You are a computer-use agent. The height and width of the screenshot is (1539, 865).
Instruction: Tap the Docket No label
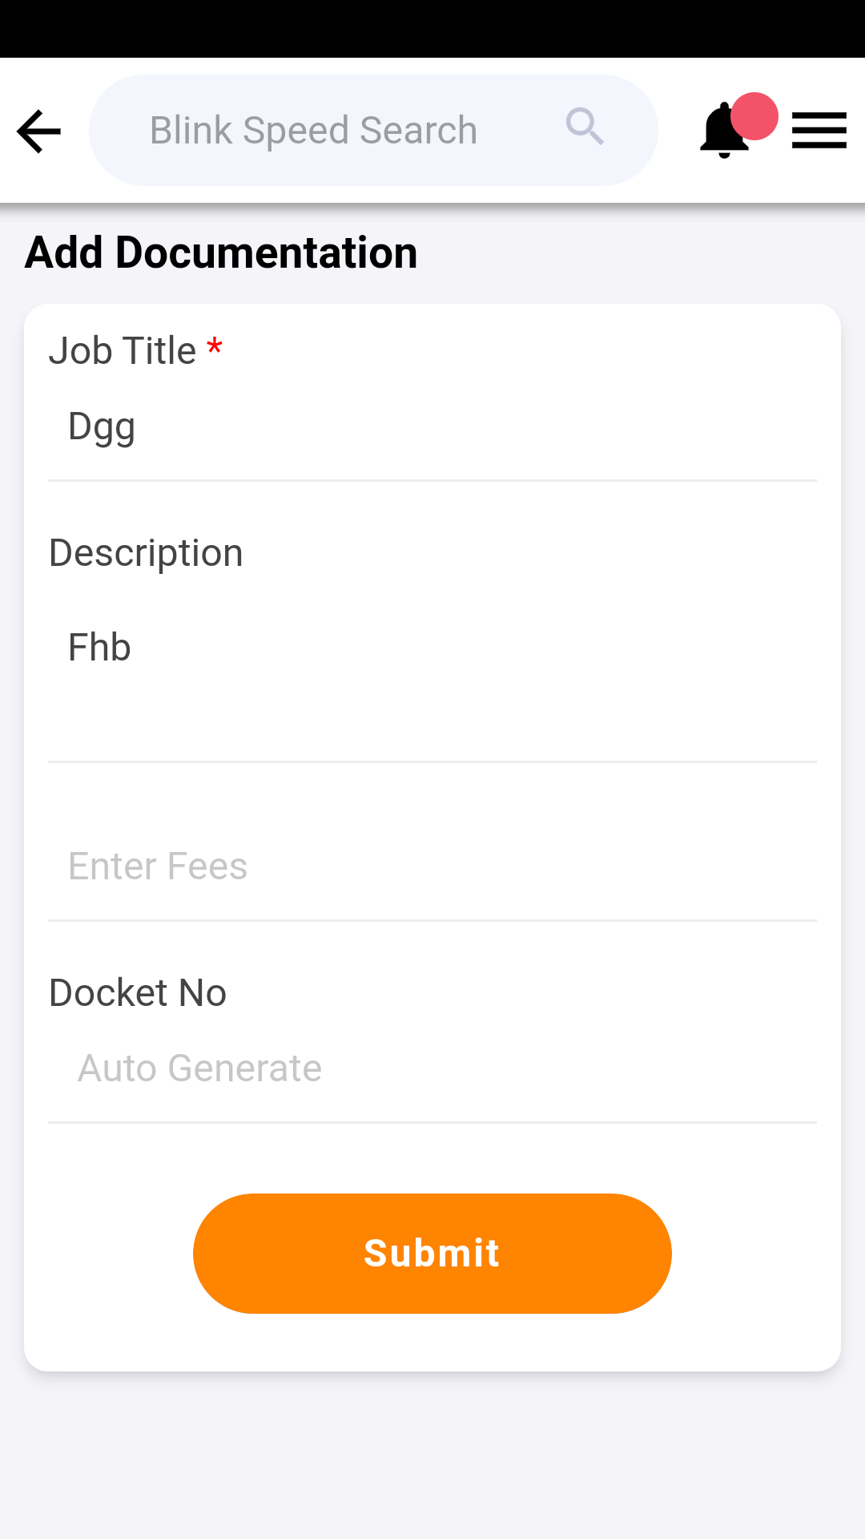[138, 993]
